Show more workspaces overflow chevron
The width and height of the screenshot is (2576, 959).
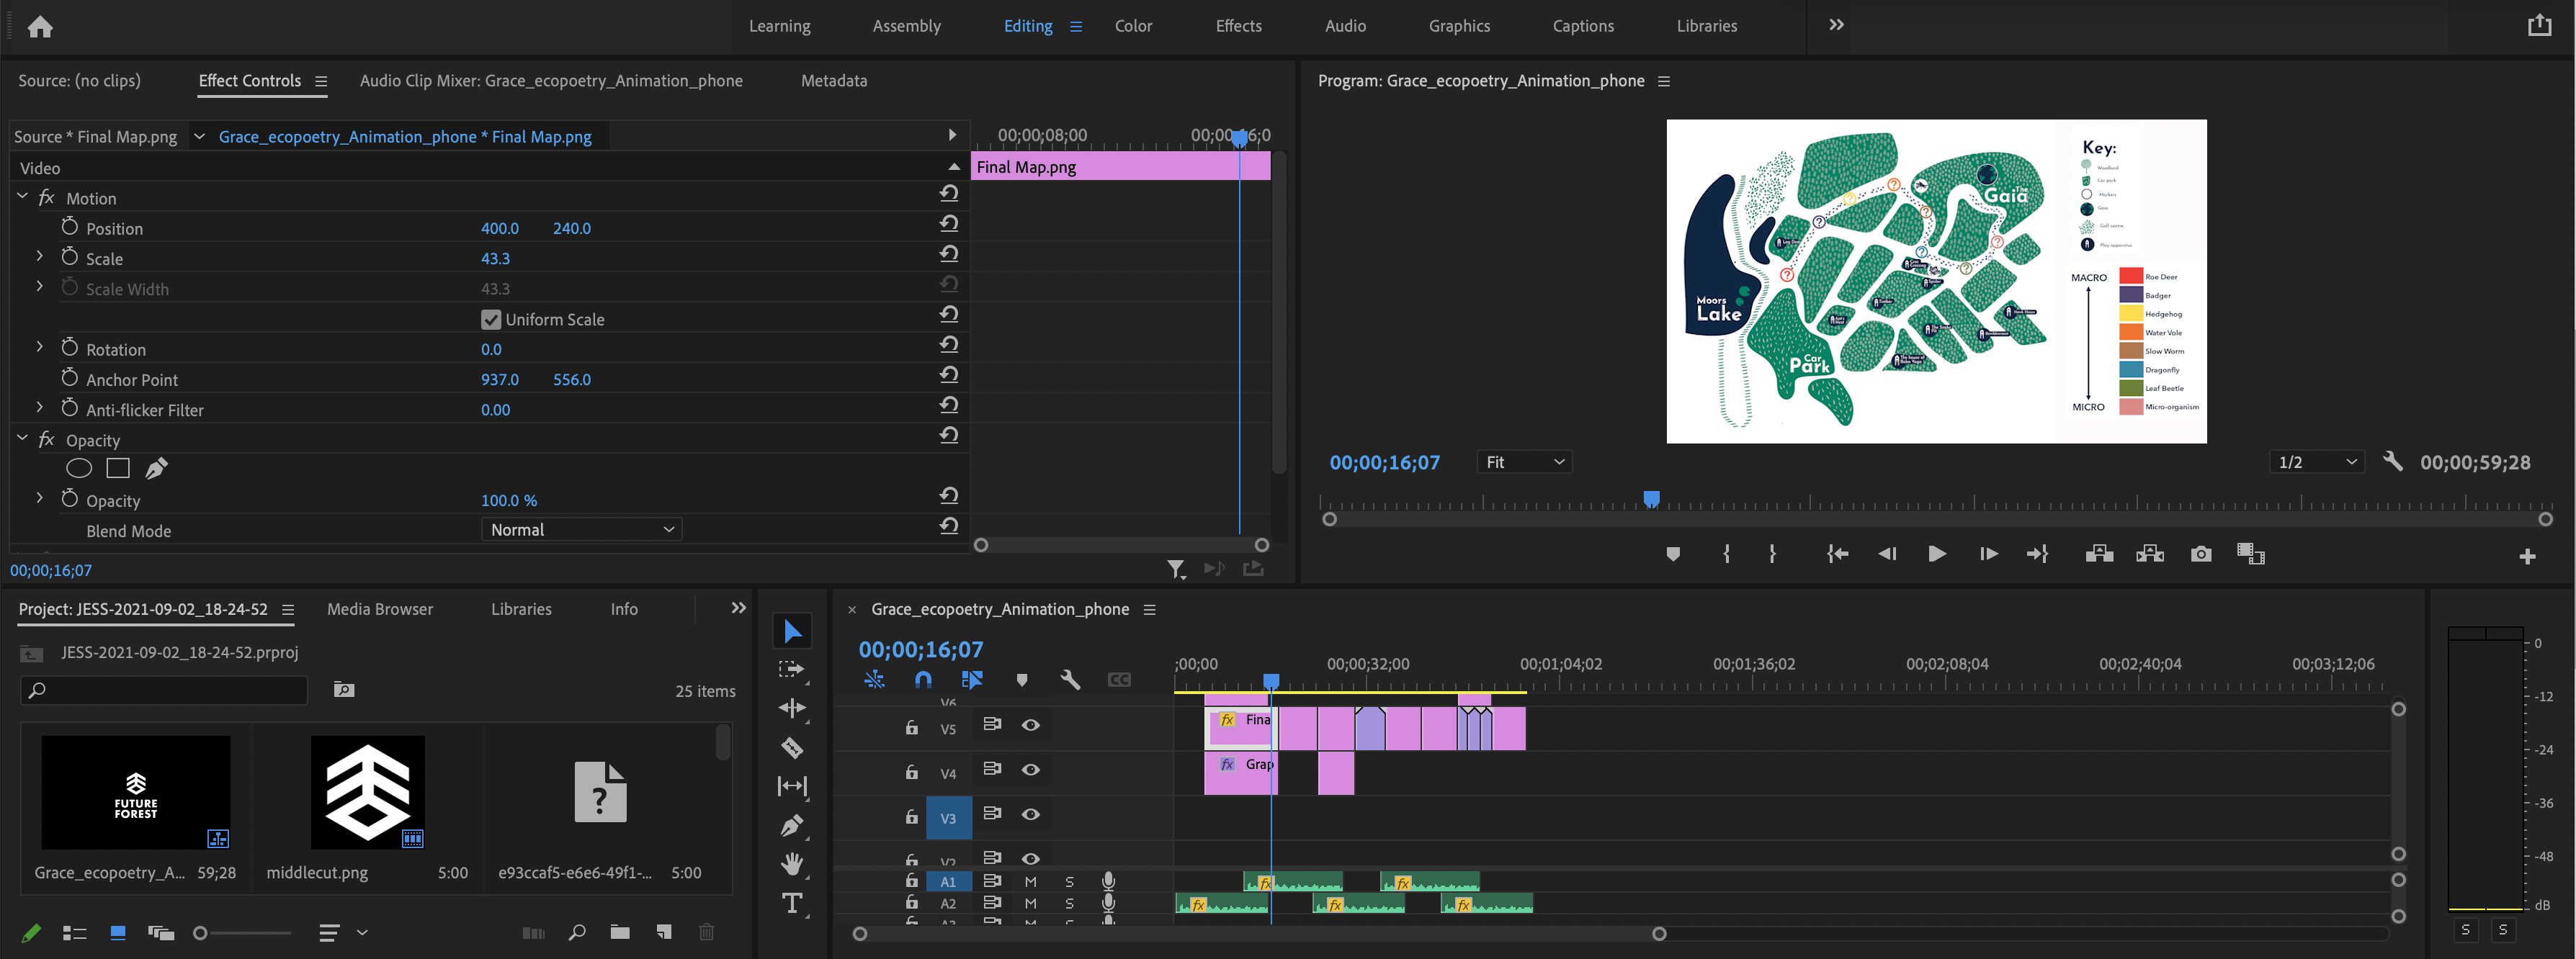1836,25
